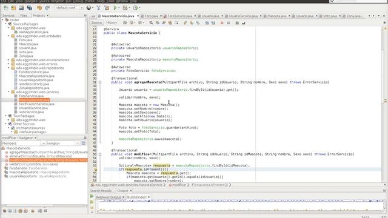Toggle Sort by Name in Navigator
The image size is (388, 218).
[40, 211]
